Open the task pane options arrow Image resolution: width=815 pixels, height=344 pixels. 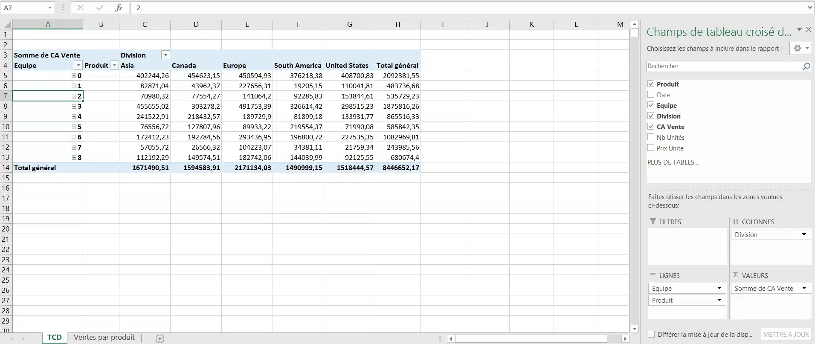point(799,29)
